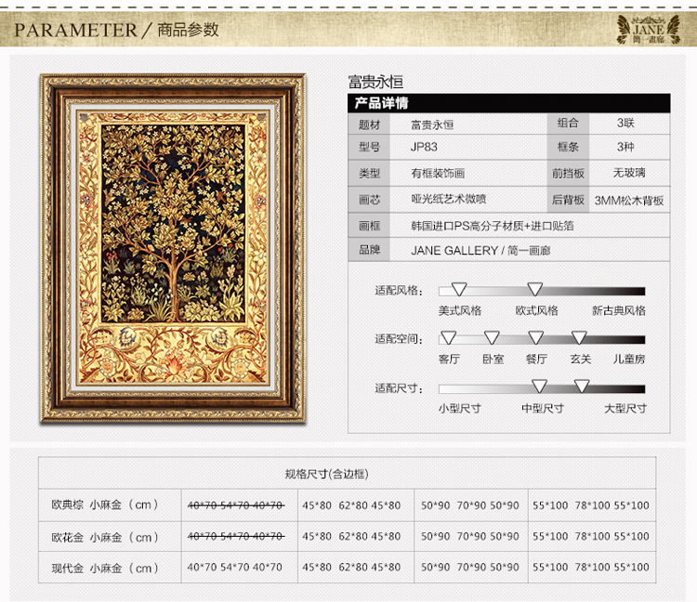697x602 pixels.
Task: Select the model number JP83
Action: (x=424, y=147)
